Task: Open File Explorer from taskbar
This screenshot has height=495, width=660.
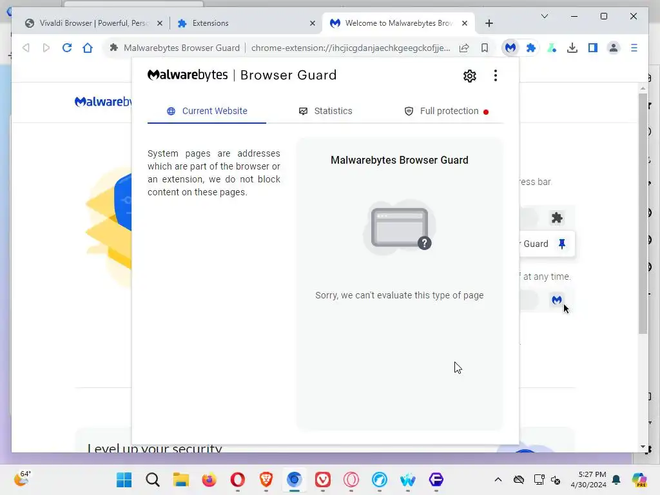Action: coord(181,480)
